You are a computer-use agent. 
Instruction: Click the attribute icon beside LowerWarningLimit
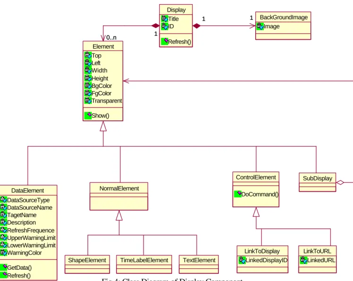pos(3,245)
